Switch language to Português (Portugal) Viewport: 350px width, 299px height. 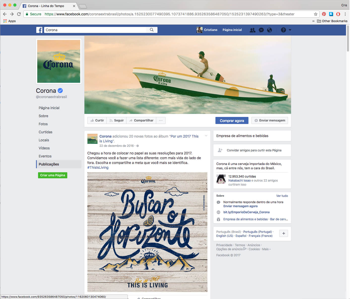pyautogui.click(x=258, y=232)
